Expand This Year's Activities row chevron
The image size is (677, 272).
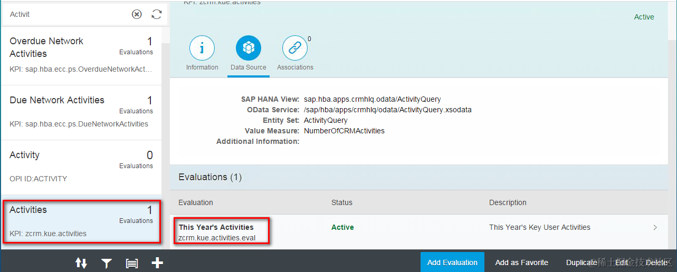(655, 228)
